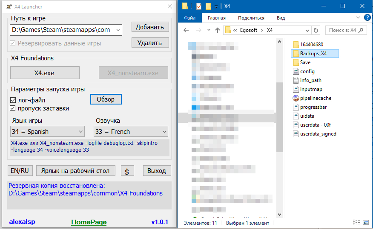Launch X4.exe button

pyautogui.click(x=44, y=73)
